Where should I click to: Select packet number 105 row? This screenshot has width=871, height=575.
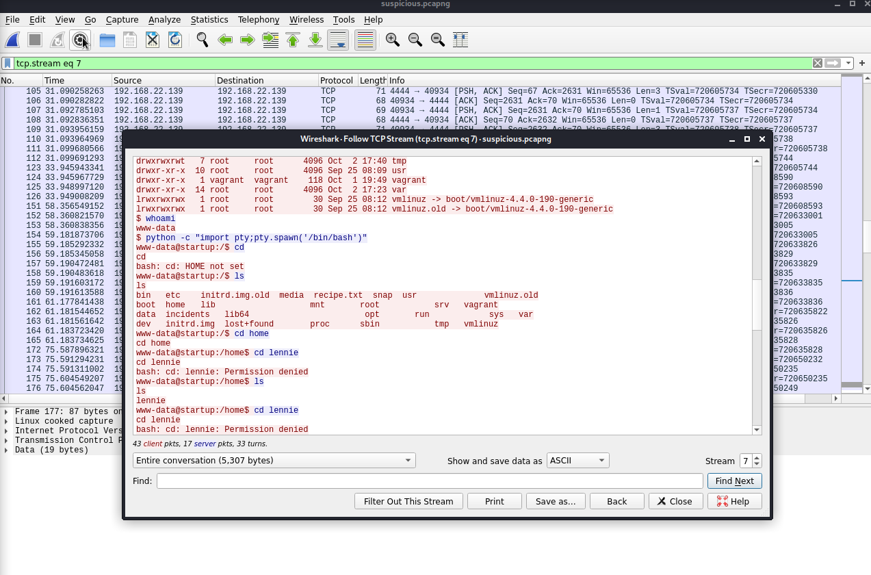[x=420, y=91]
